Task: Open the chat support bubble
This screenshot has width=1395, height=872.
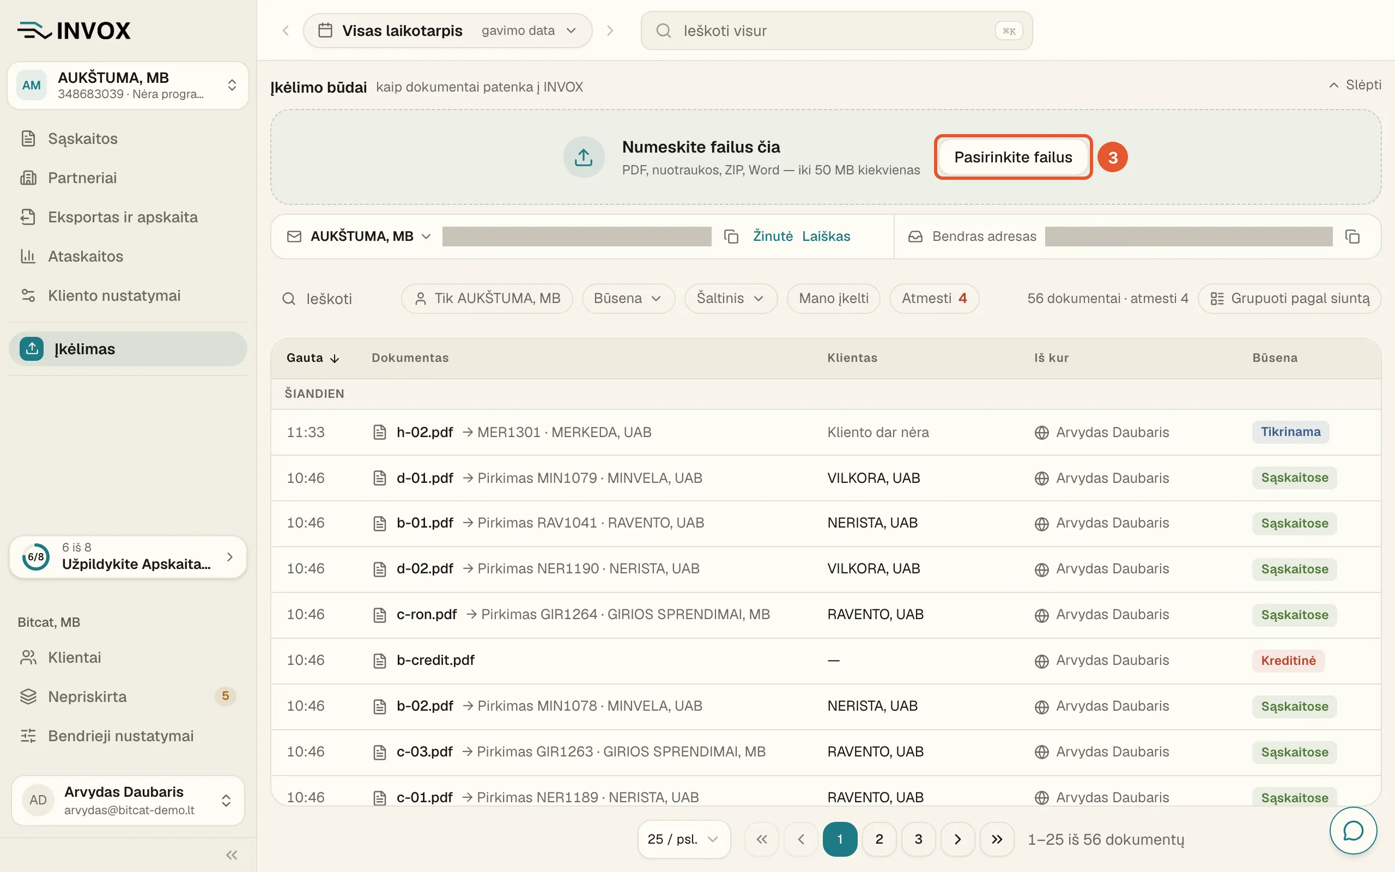Action: 1353,831
